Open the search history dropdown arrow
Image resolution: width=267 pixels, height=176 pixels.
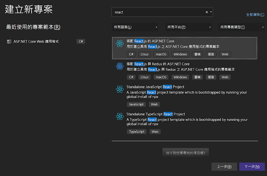211,12
